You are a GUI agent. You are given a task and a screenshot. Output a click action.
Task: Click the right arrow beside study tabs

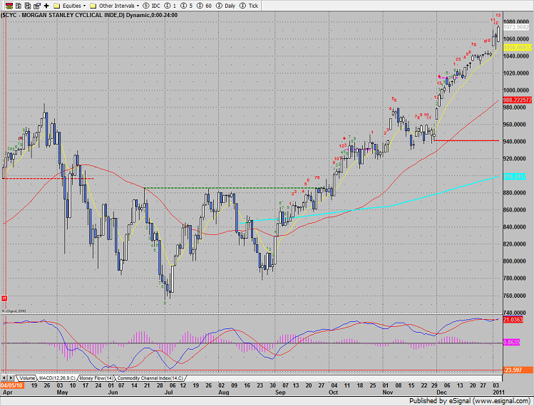(x=11, y=378)
